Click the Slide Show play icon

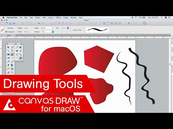click(128, 23)
